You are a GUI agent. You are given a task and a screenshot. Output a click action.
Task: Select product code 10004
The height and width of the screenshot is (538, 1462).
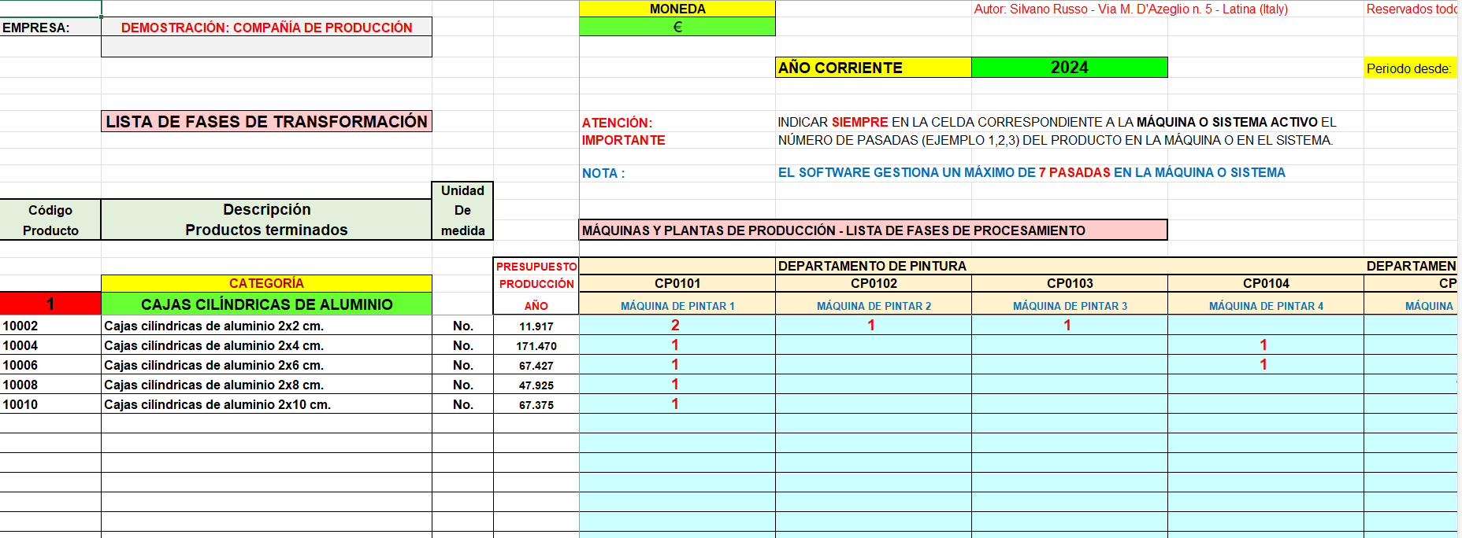[50, 345]
